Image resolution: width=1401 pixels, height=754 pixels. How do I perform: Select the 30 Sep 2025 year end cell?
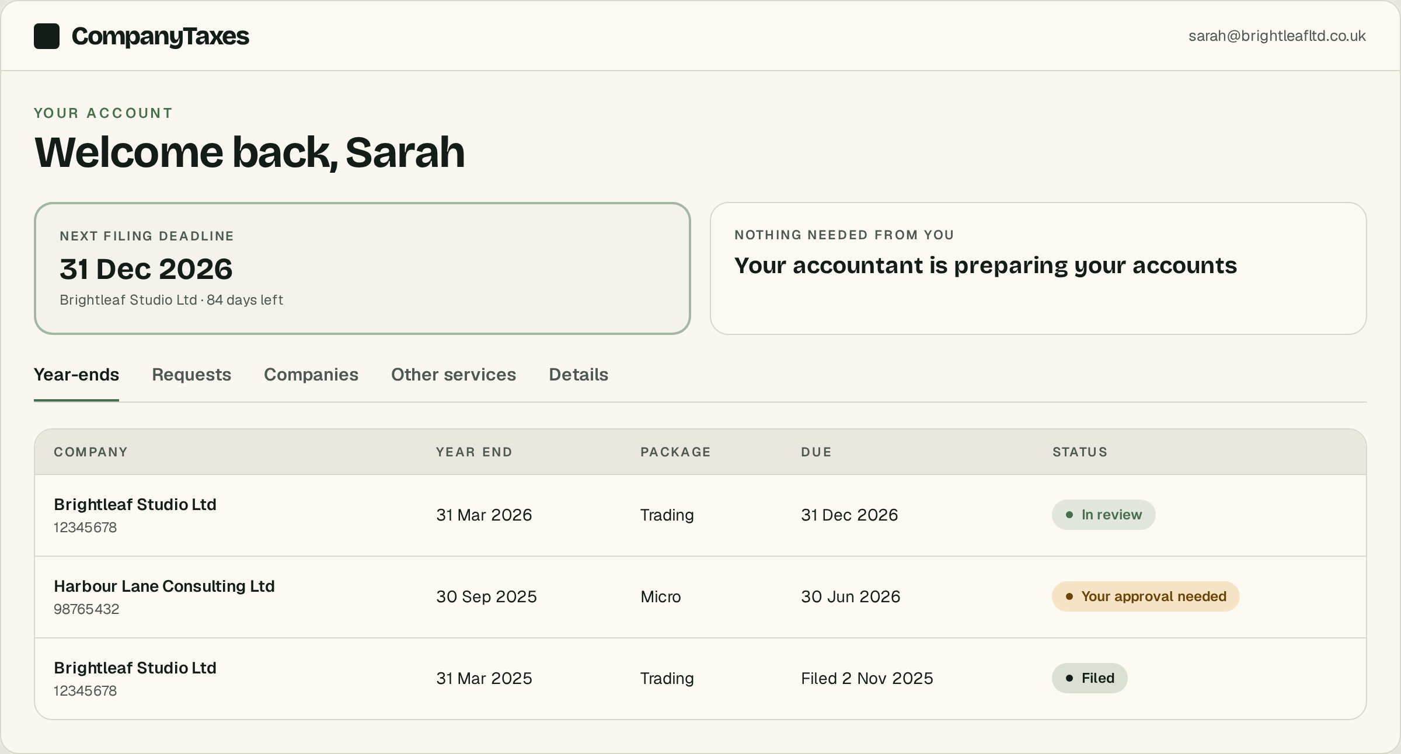tap(486, 596)
